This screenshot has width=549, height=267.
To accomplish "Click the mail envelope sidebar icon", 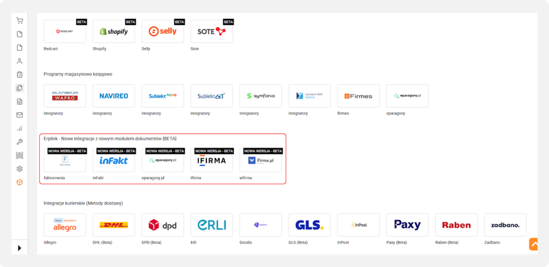I will click(20, 115).
